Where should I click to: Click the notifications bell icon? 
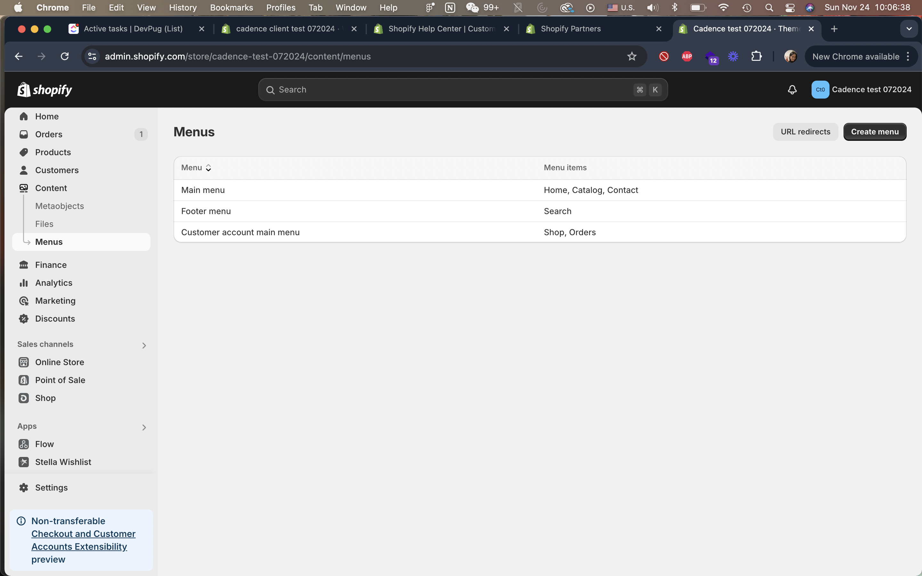pyautogui.click(x=792, y=90)
